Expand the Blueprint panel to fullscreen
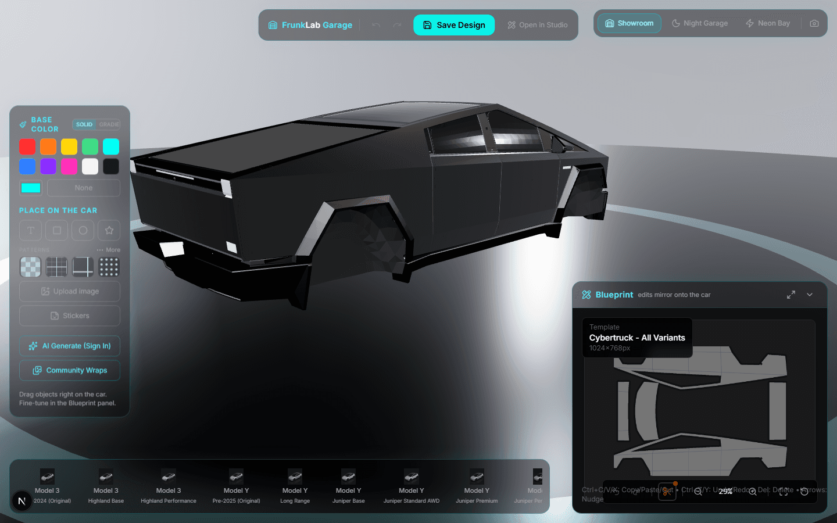The height and width of the screenshot is (523, 837). pos(791,295)
